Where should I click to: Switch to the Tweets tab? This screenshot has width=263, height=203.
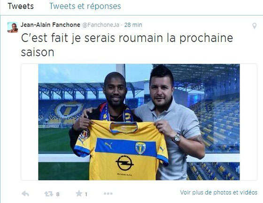(21, 6)
